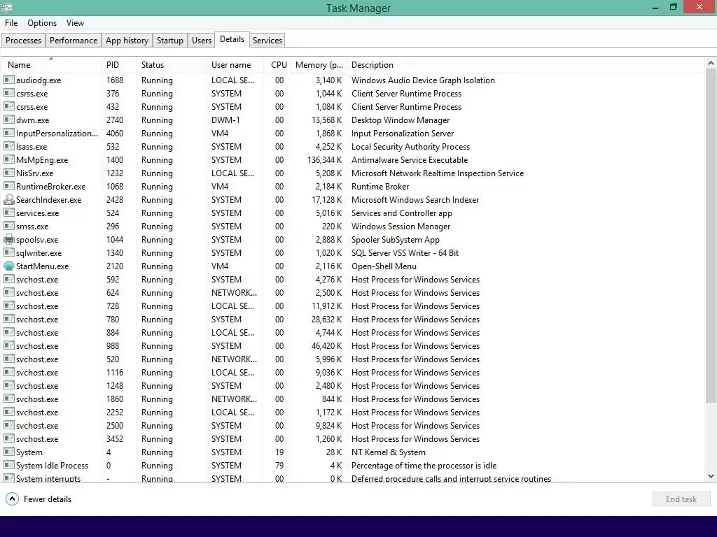Open the View menu
Screen dimensions: 717x537
pos(75,23)
